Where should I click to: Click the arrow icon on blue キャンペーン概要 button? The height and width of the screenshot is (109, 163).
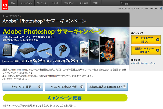(40, 87)
